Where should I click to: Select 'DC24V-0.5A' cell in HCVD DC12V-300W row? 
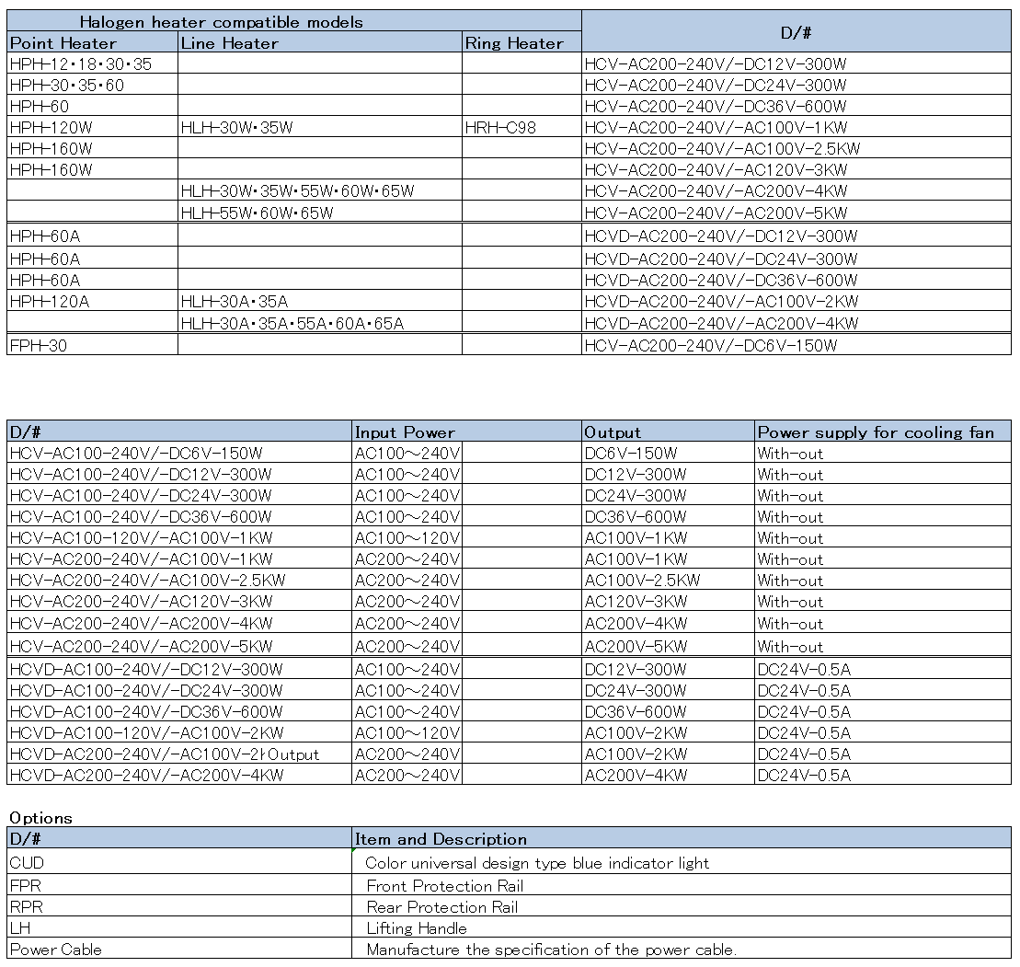[883, 669]
